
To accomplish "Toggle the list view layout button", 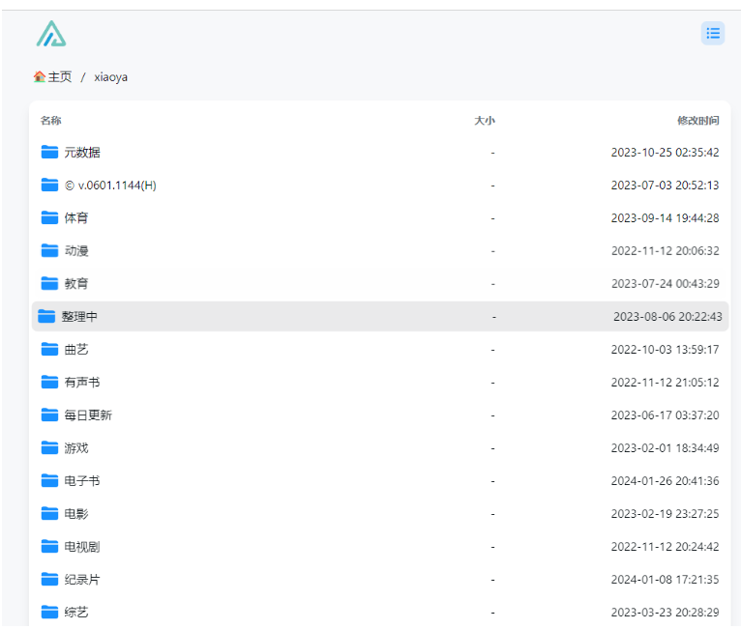I will 713,34.
